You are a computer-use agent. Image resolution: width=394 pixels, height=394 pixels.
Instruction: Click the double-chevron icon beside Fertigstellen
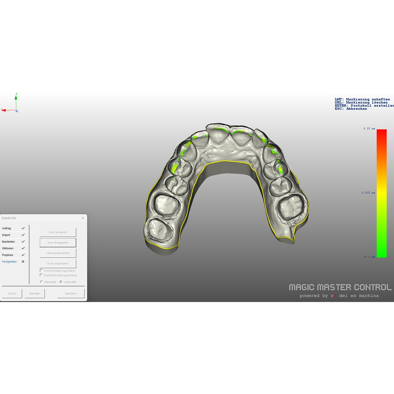click(23, 262)
